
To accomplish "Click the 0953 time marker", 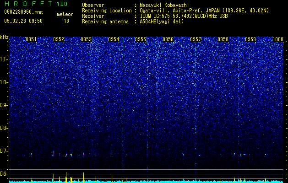I will pyautogui.click(x=86, y=39).
